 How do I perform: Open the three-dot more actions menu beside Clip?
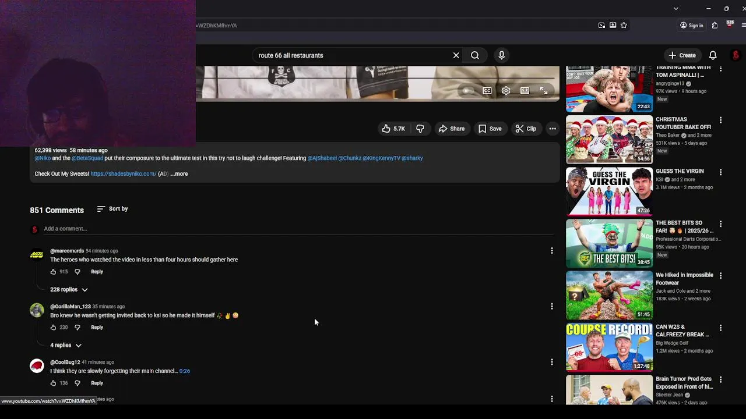(553, 129)
